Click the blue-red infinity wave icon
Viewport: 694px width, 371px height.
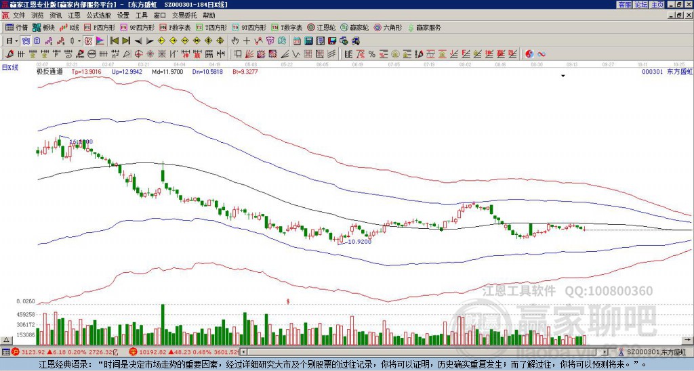click(x=541, y=54)
